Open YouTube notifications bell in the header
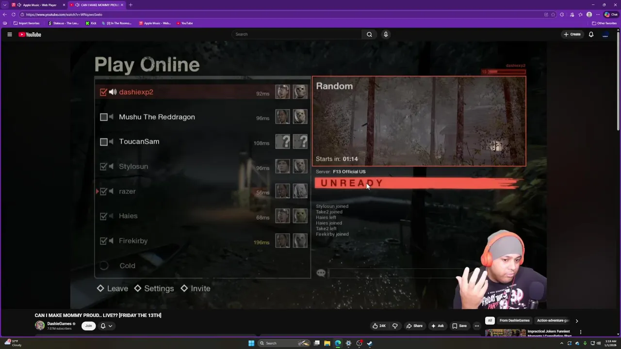The width and height of the screenshot is (621, 349). pos(591,34)
